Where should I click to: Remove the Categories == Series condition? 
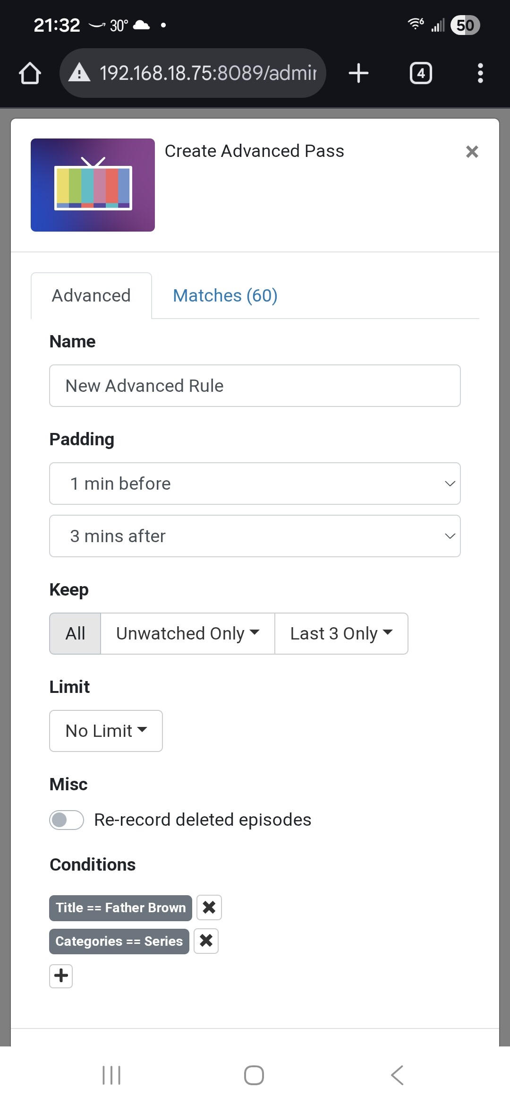pos(206,941)
